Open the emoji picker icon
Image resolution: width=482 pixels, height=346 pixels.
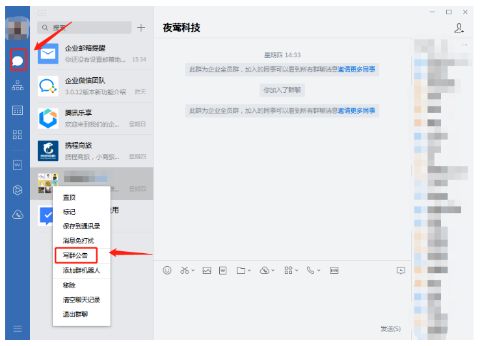pos(167,270)
